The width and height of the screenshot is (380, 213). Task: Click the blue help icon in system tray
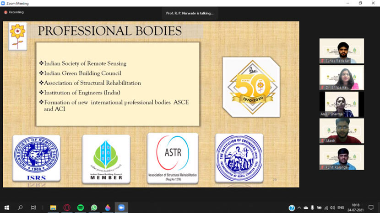click(x=292, y=208)
